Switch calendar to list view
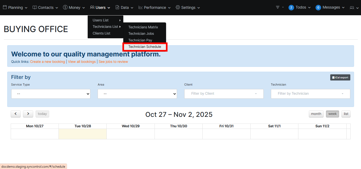The image size is (361, 169). pos(346,114)
